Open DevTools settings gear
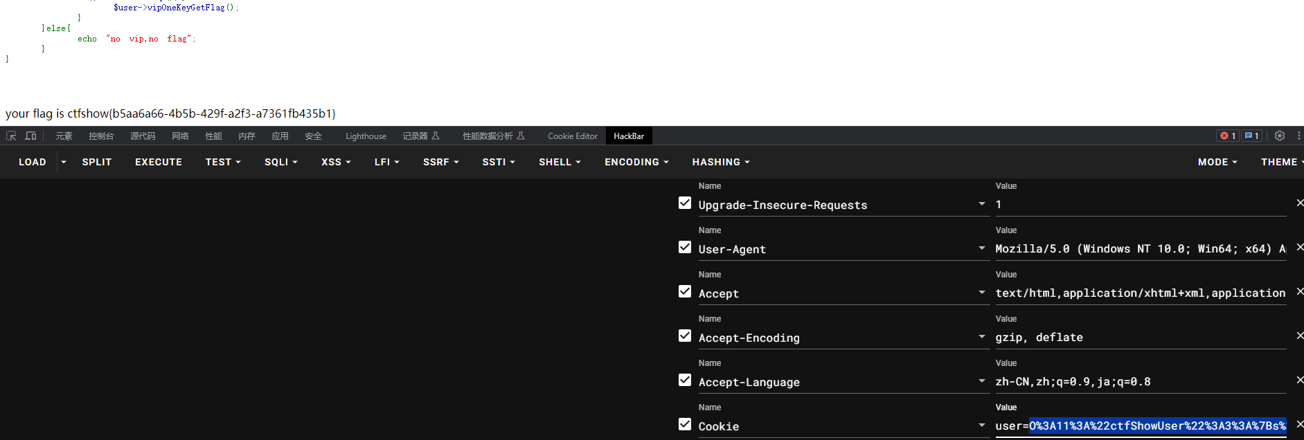 pyautogui.click(x=1280, y=136)
